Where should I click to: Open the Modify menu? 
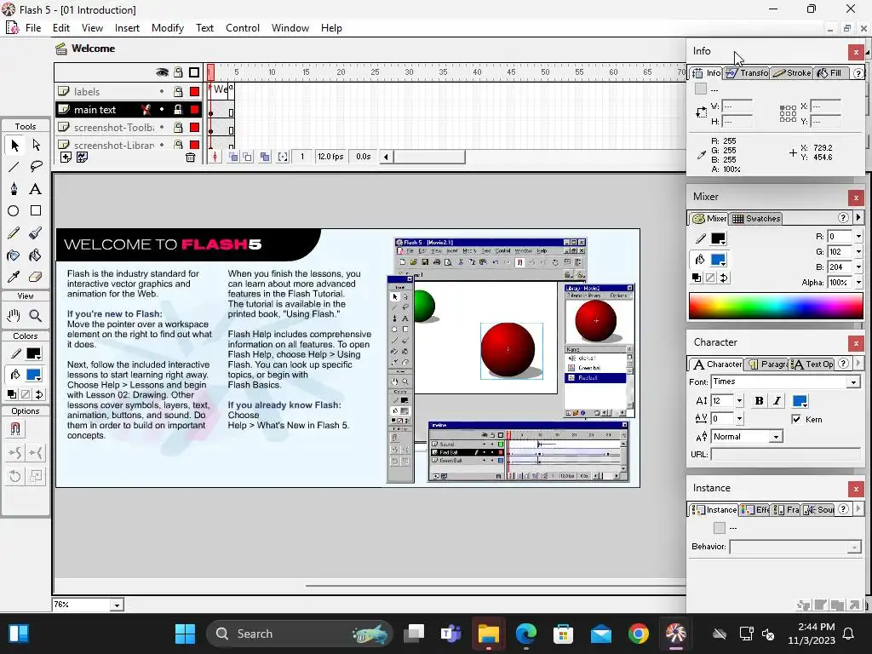(x=168, y=28)
